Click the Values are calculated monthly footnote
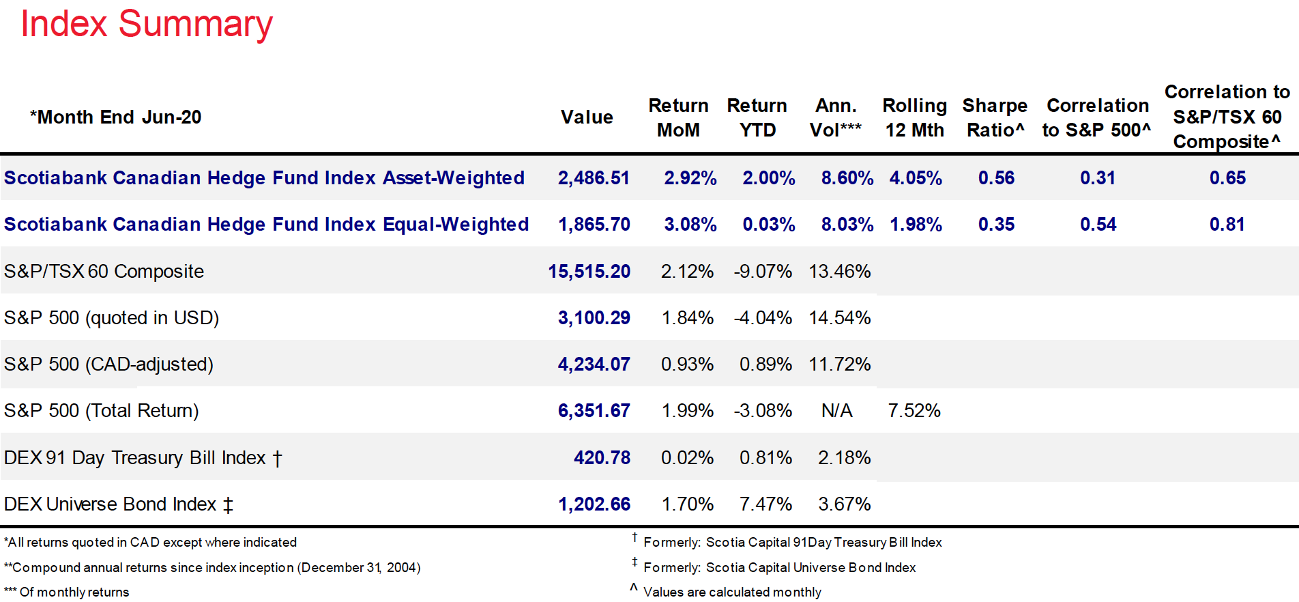This screenshot has height=602, width=1299. (731, 592)
